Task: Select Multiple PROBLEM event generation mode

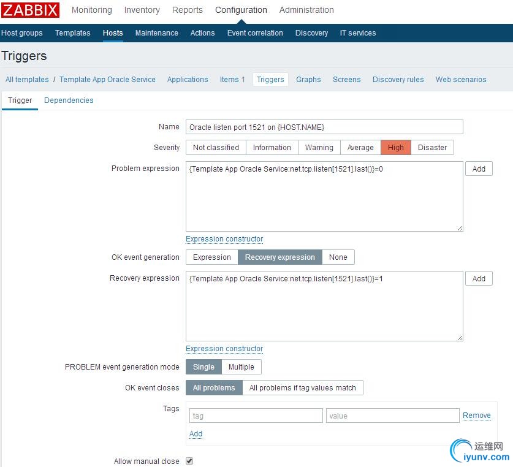Action: [x=241, y=367]
